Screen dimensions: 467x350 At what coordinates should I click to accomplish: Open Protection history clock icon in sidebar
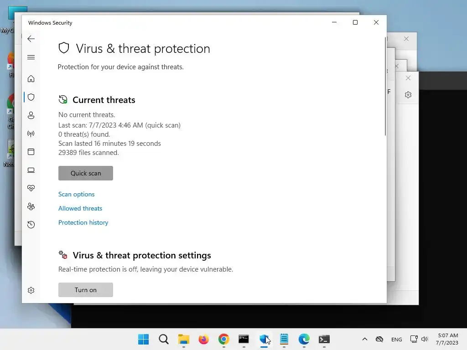pyautogui.click(x=31, y=224)
